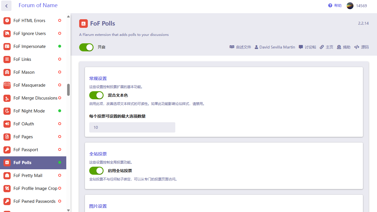Image resolution: width=377 pixels, height=212 pixels.
Task: Select FoF OAuth in sidebar
Action: point(33,124)
